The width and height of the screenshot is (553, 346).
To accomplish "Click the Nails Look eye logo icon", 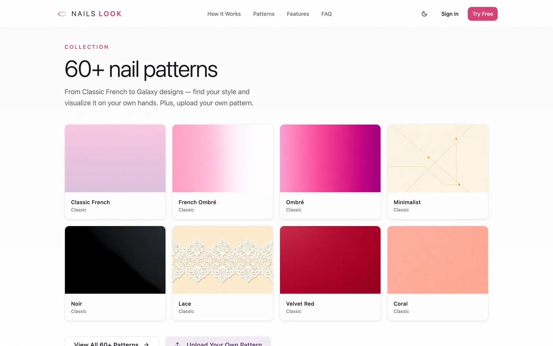I will pos(62,14).
